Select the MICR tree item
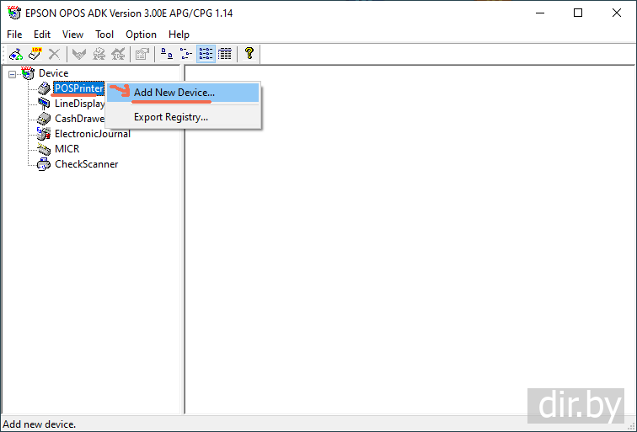The width and height of the screenshot is (637, 432). pyautogui.click(x=67, y=149)
